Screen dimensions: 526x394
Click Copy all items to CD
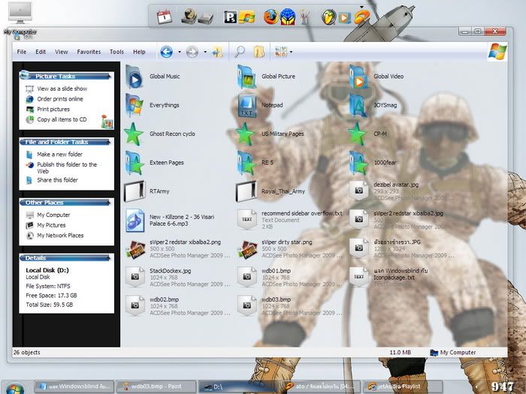[62, 119]
